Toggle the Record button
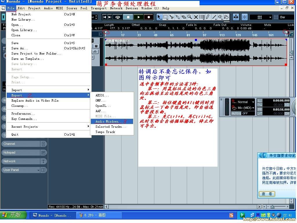Screen dimensions: 297x223 click(x=149, y=17)
